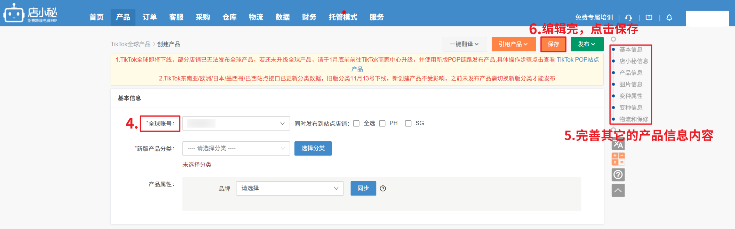Go to the 物流 menu
735x229 pixels.
click(256, 17)
